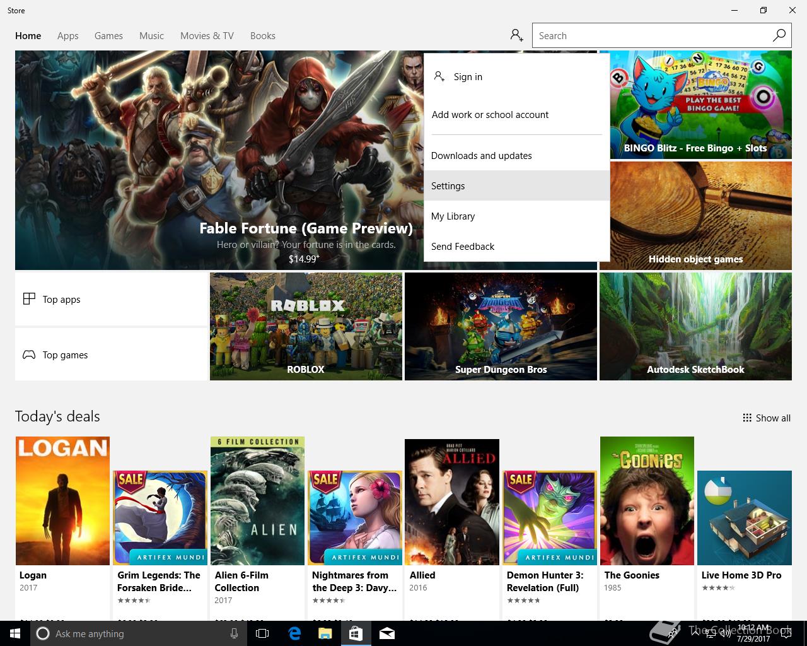Click the Today's deals heading
This screenshot has height=646, width=807.
[x=57, y=416]
